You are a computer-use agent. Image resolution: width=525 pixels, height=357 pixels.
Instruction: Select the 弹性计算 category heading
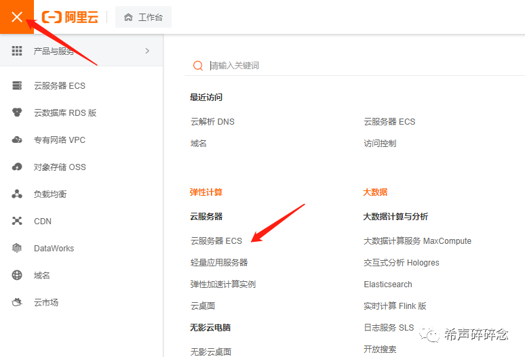[x=206, y=192]
